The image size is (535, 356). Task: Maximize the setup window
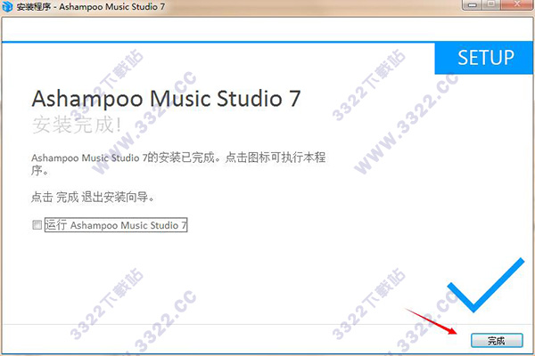coord(491,4)
